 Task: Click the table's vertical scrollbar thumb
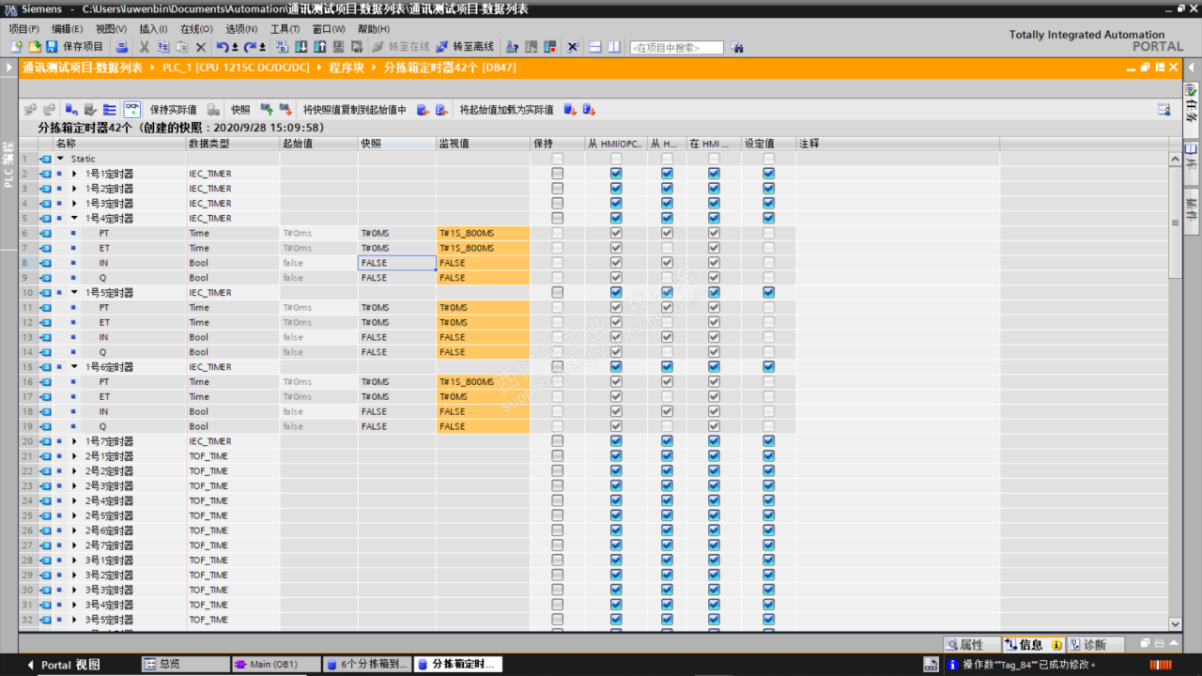coord(1176,223)
